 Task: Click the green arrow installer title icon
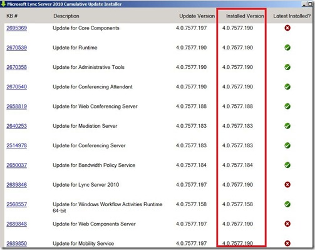[x=3, y=4]
